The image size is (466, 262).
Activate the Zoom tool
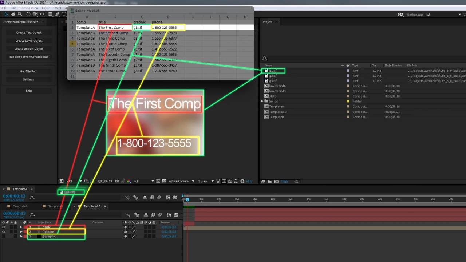[20, 14]
